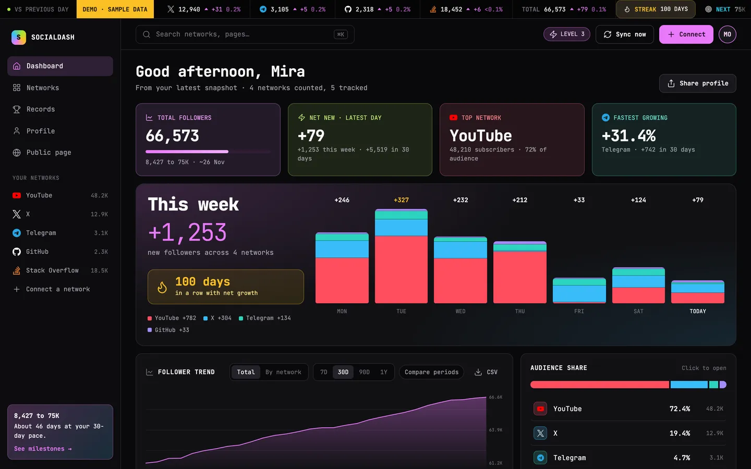
Task: Download CSV of follower trend
Action: (x=486, y=372)
